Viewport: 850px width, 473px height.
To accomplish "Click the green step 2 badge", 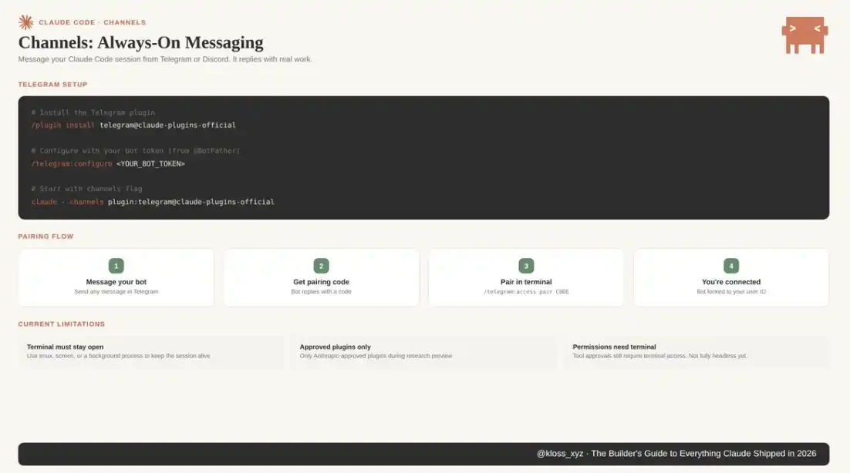I will coord(322,266).
